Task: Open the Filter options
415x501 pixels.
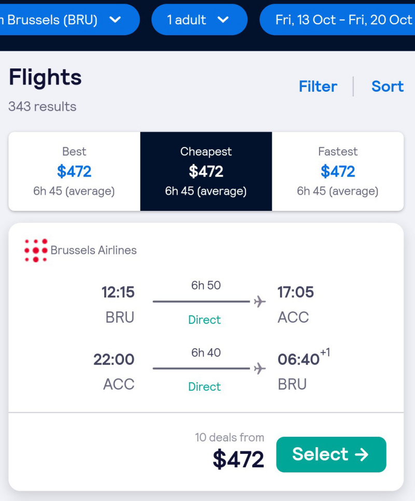Action: (x=317, y=87)
